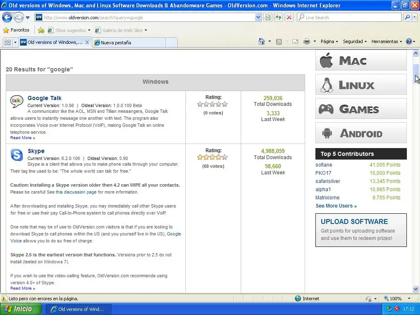Open contributor sofiane profile
This screenshot has width=420, height=315.
click(324, 165)
